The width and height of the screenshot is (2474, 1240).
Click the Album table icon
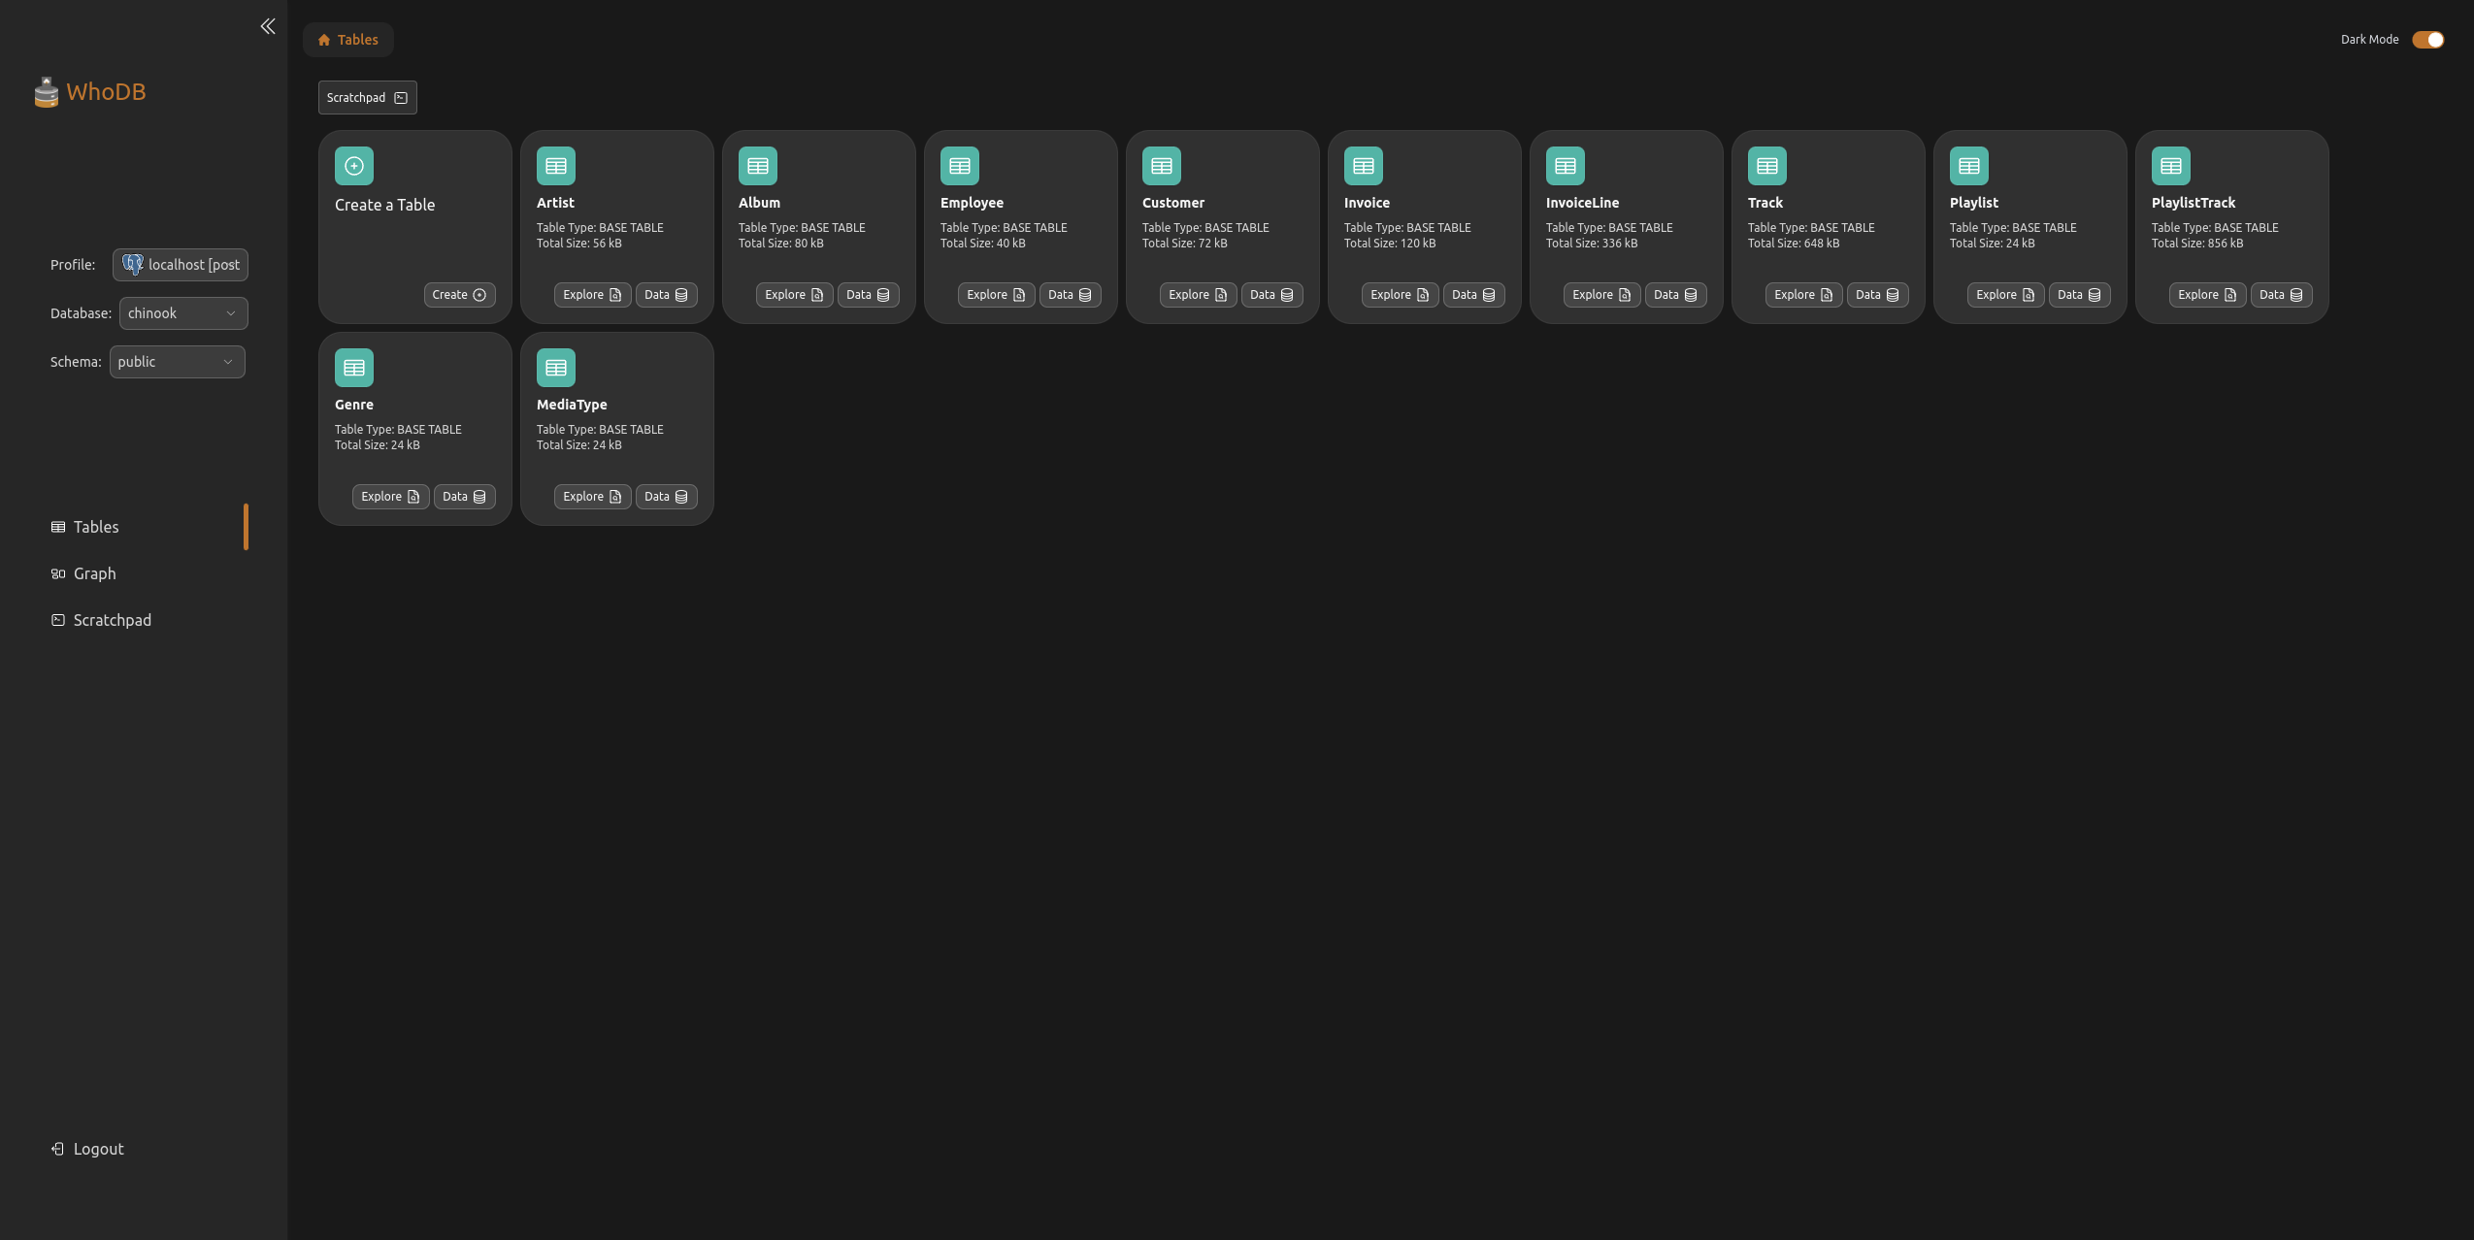(758, 165)
